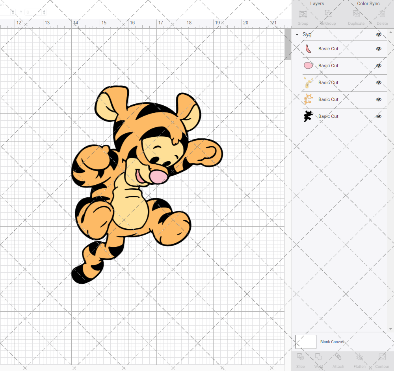Click the canvas vertical scrollbar thumb

coord(288,44)
